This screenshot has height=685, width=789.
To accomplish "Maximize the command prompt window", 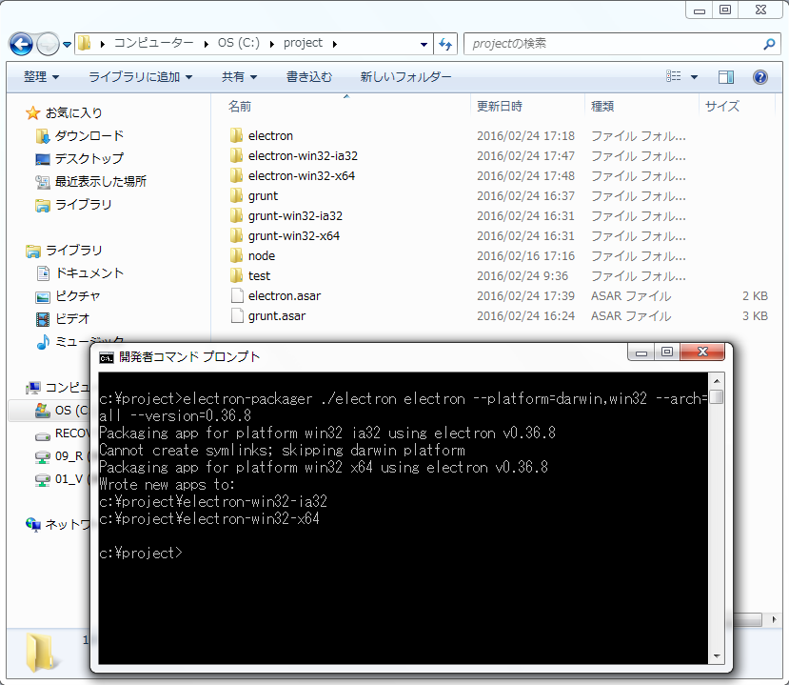I will pos(667,353).
